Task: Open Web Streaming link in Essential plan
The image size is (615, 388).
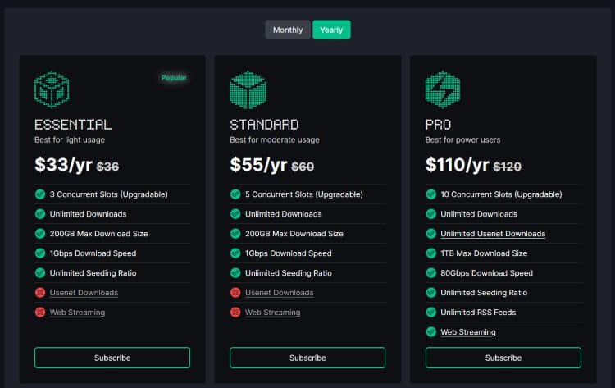Action: click(x=77, y=313)
